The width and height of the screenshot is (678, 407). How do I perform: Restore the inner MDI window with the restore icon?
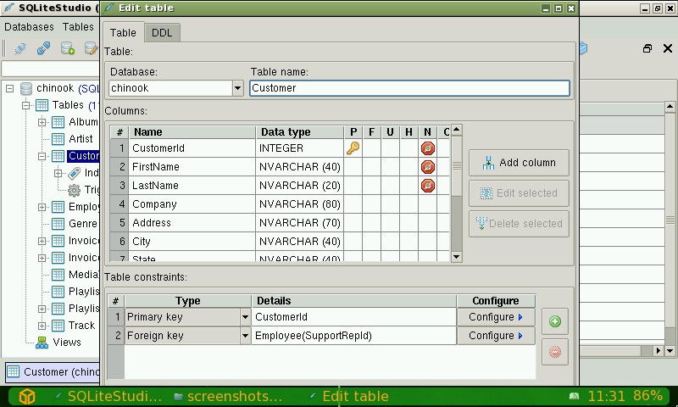tap(647, 48)
